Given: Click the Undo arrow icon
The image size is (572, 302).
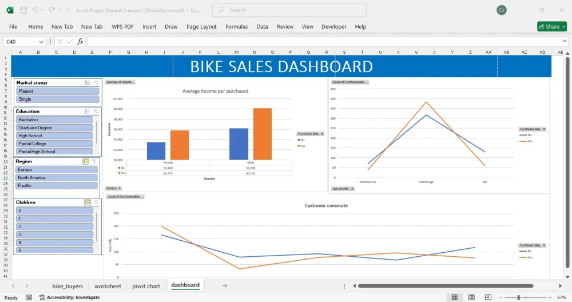Looking at the screenshot, I should tap(35, 10).
